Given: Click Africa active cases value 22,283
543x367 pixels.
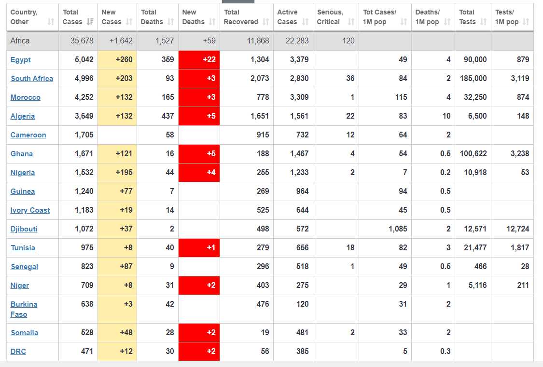Looking at the screenshot, I should [297, 41].
